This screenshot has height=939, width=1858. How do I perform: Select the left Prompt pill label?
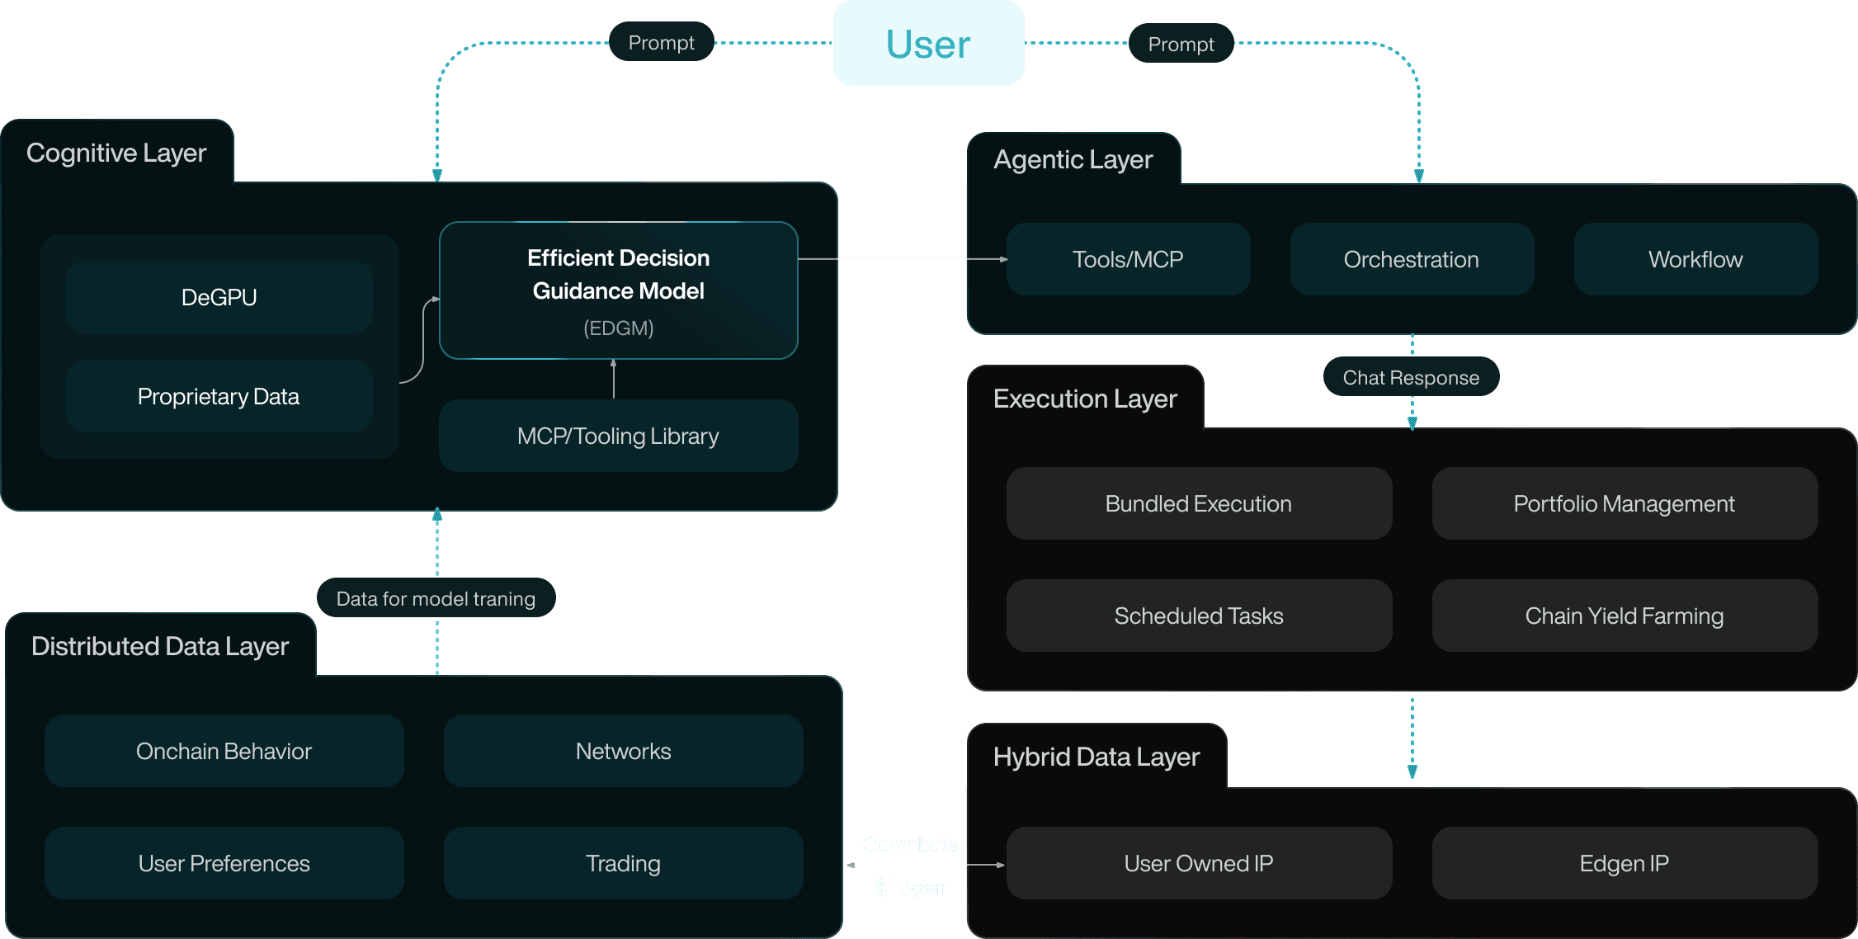[662, 42]
